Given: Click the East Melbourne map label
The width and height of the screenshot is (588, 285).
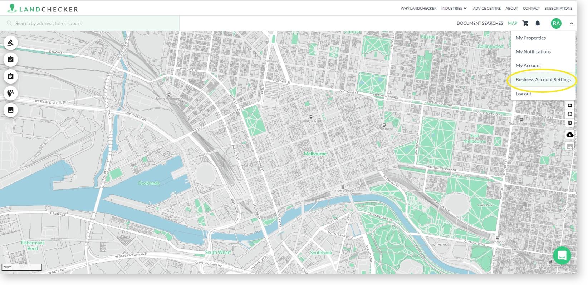Looking at the screenshot, I should [475, 139].
